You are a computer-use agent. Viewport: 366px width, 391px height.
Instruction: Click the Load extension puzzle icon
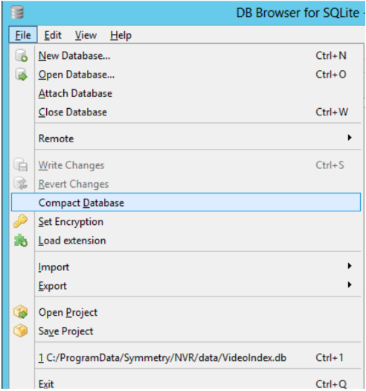21,241
